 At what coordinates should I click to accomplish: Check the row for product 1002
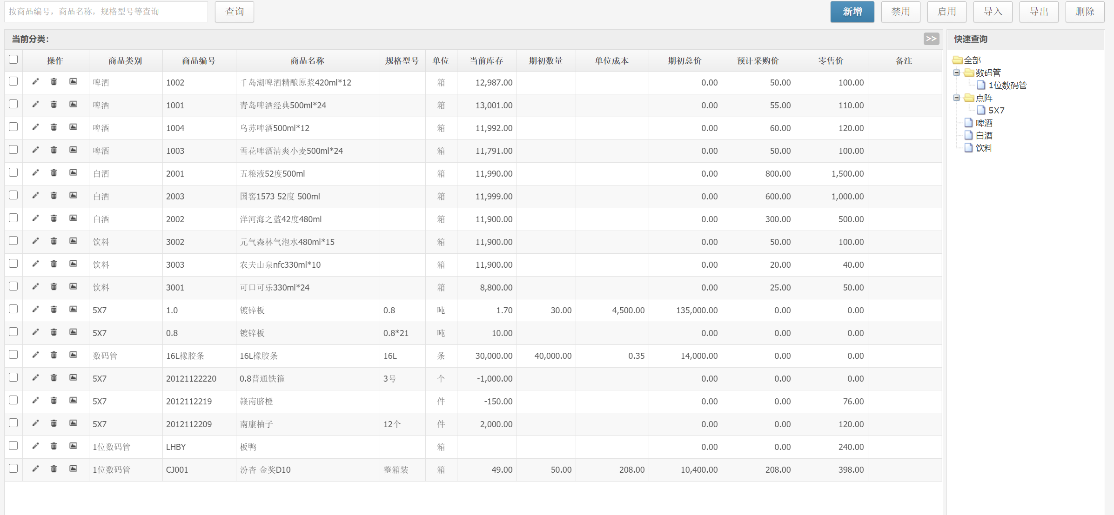[x=13, y=81]
